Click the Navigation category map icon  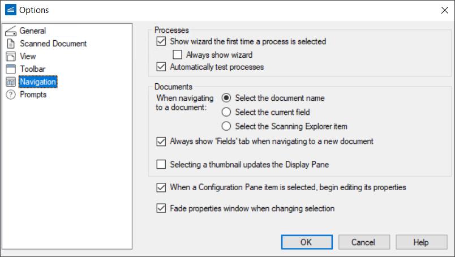[x=11, y=82]
